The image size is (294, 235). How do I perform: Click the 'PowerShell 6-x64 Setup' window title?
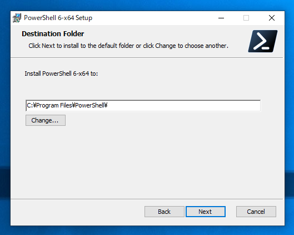pyautogui.click(x=58, y=18)
